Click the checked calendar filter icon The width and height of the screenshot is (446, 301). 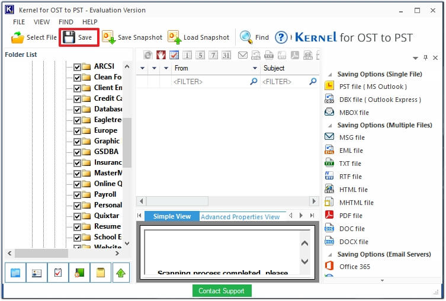[174, 55]
